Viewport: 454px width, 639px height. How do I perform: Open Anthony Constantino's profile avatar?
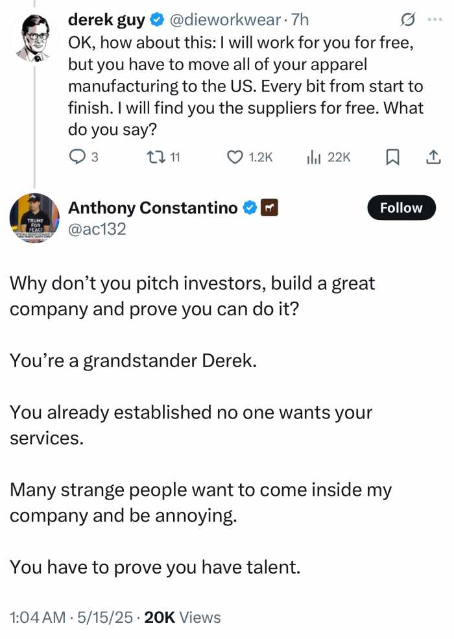[34, 217]
